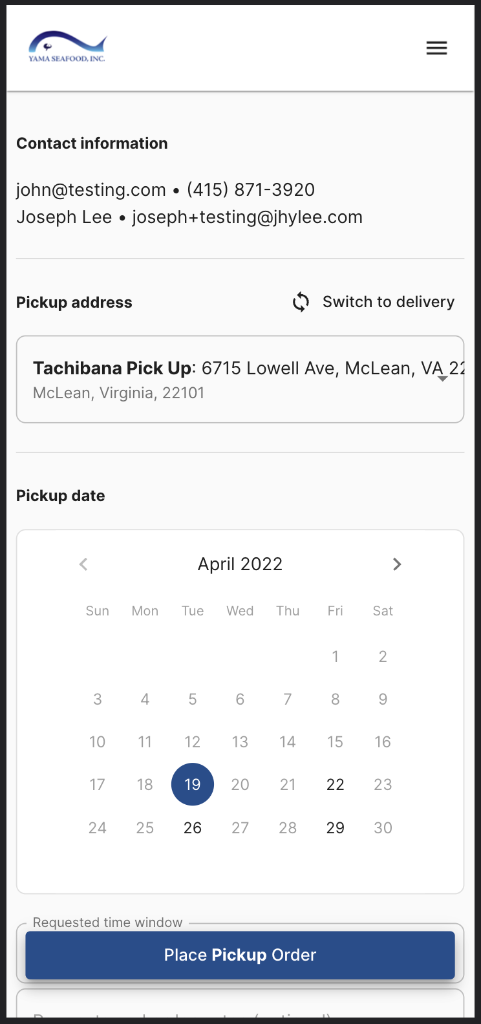
Task: Go to next month in calendar
Action: coord(397,564)
